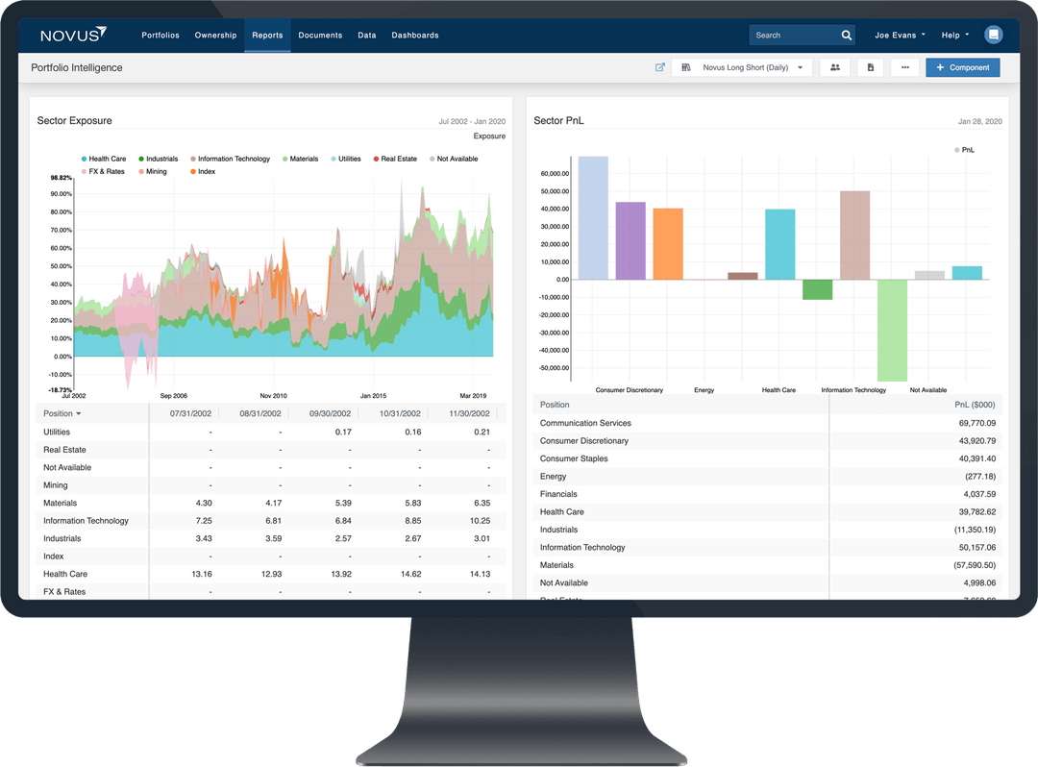
Task: Open report in new window via external link icon
Action: click(x=660, y=67)
